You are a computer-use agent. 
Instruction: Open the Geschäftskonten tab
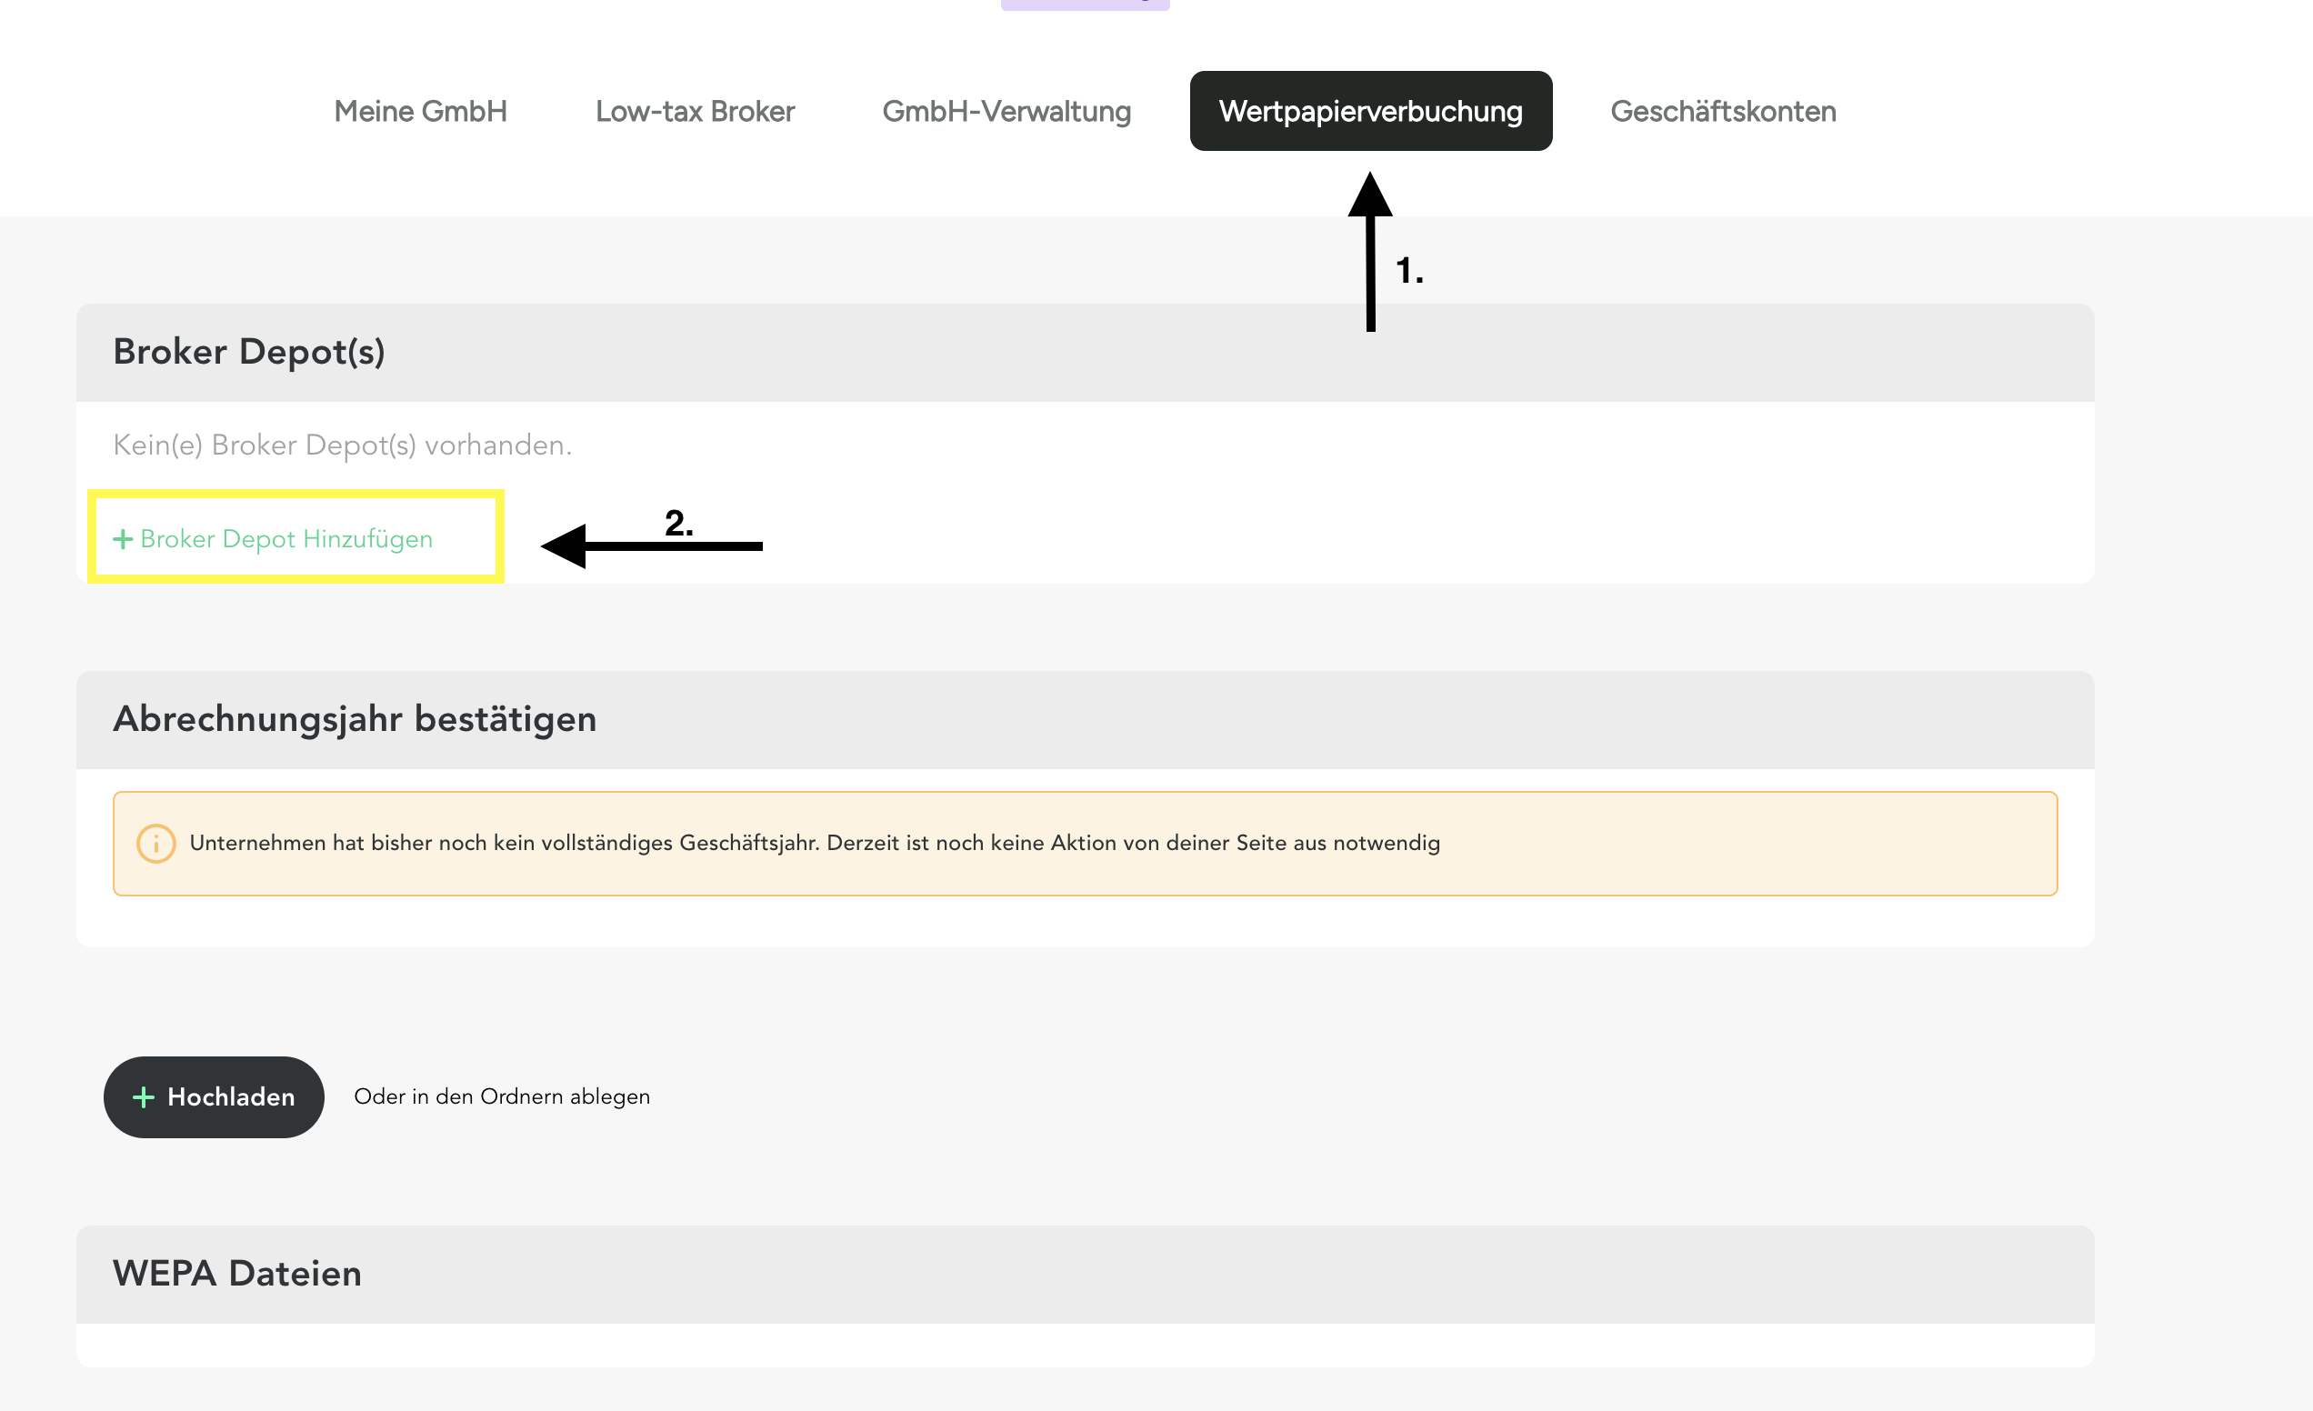1723,112
